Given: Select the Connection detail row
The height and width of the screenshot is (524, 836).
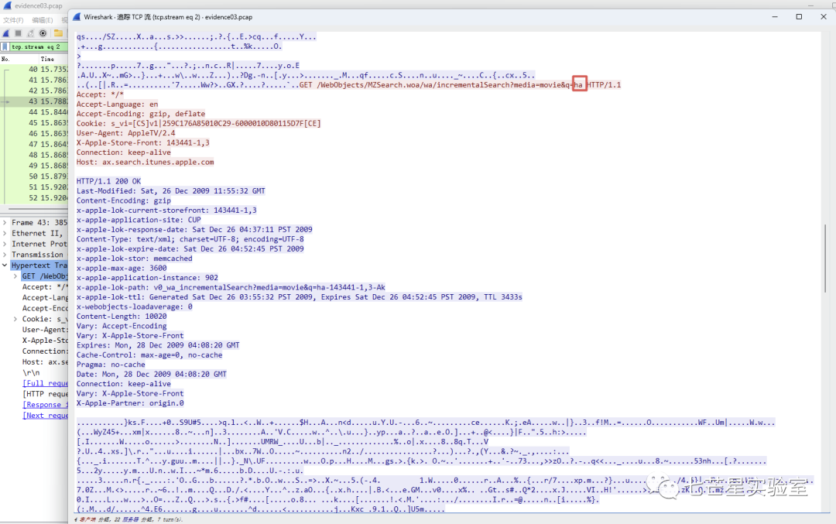Looking at the screenshot, I should 45,351.
